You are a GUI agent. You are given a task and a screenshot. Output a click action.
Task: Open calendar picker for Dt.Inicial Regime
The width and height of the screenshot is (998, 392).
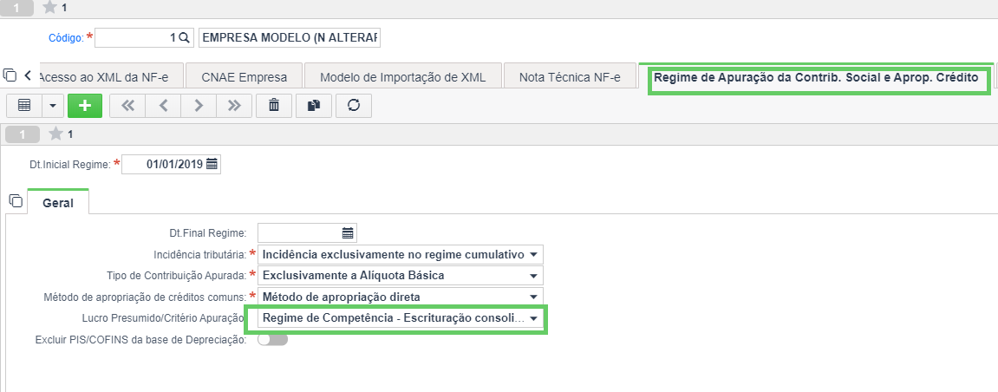(212, 164)
